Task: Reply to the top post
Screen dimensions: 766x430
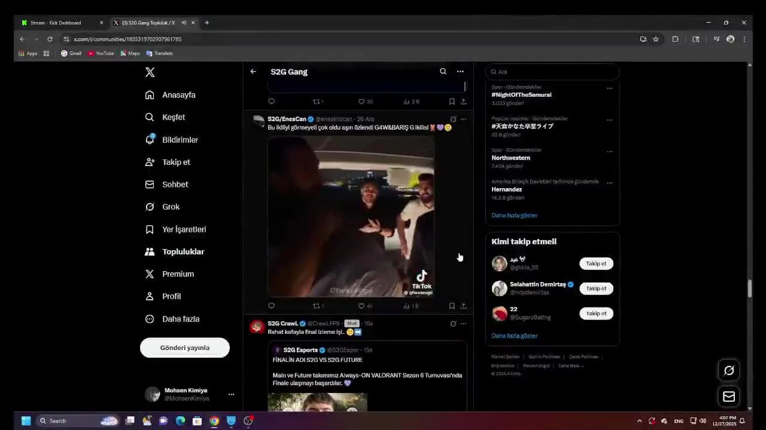Action: click(x=271, y=102)
